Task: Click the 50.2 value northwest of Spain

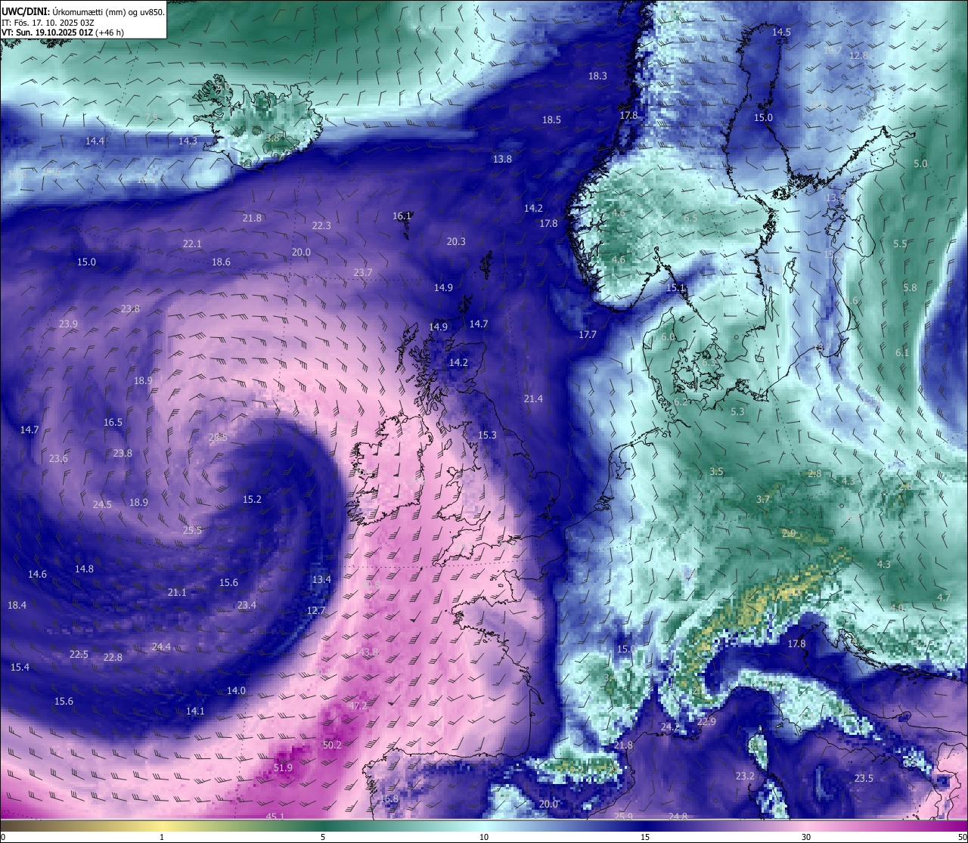Action: pos(332,744)
